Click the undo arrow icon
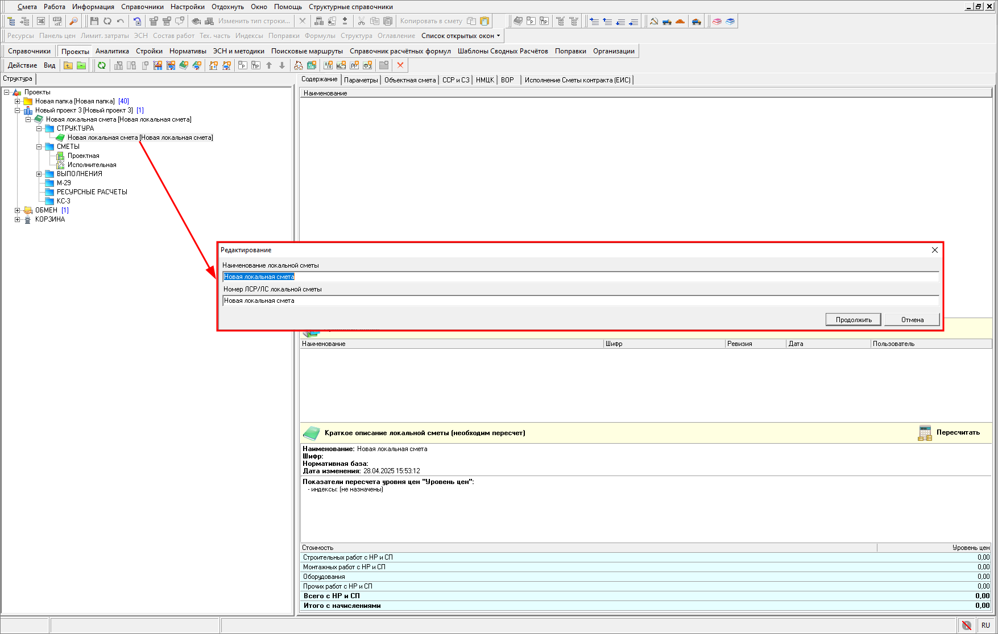 [x=121, y=21]
